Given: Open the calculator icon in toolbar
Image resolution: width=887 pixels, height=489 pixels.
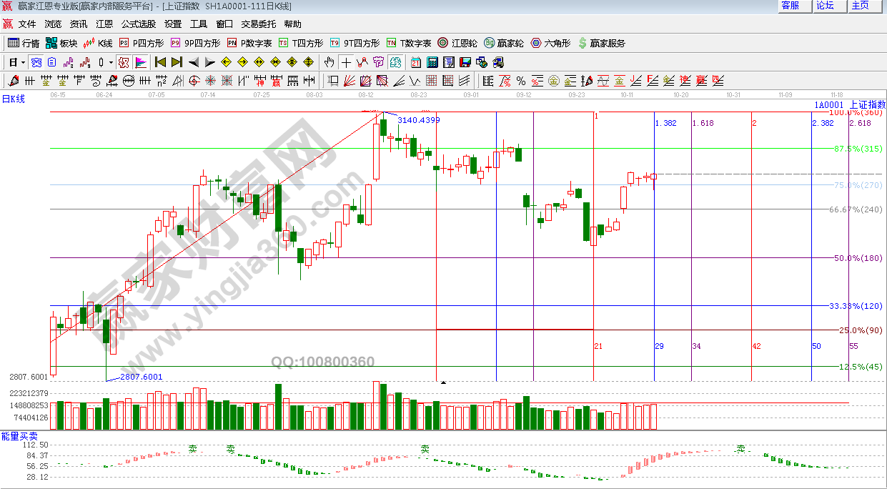Looking at the screenshot, I should click(x=432, y=62).
